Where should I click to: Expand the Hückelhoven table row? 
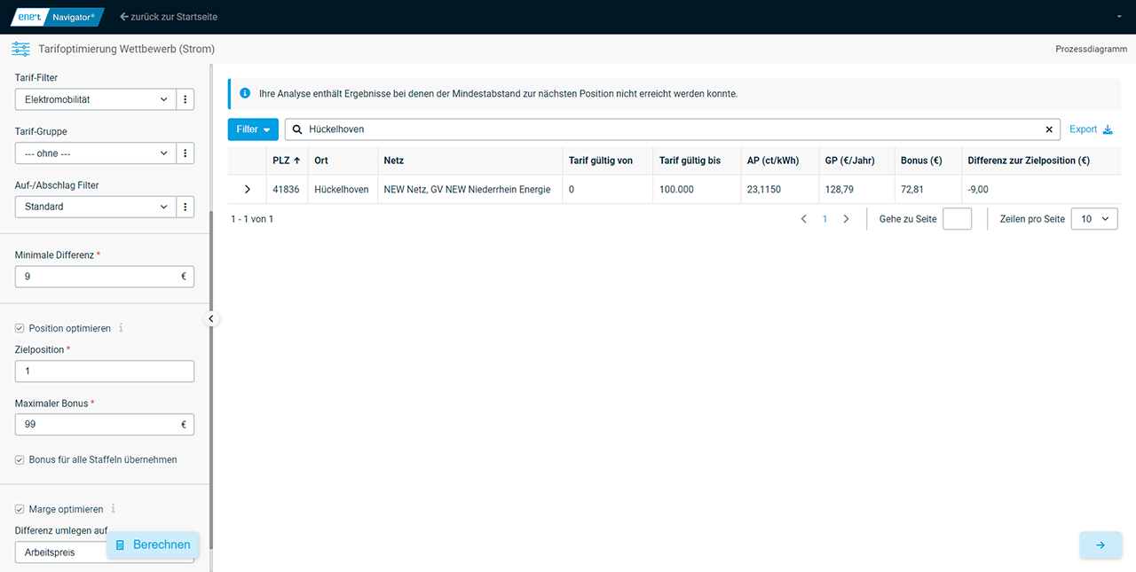[248, 190]
